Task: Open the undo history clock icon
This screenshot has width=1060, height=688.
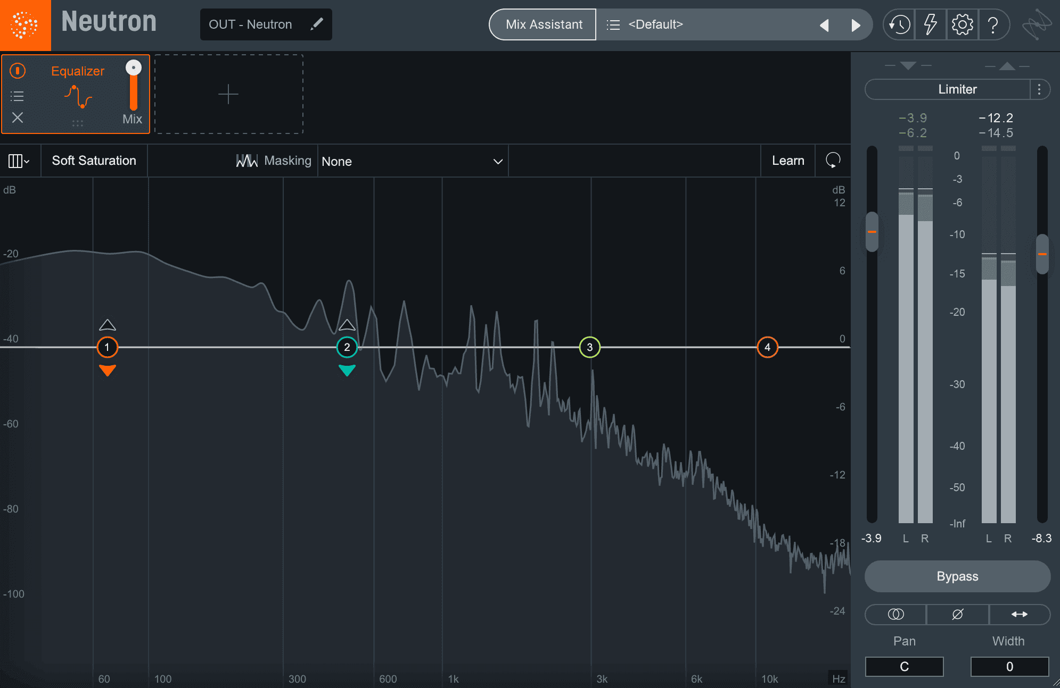Action: [899, 24]
